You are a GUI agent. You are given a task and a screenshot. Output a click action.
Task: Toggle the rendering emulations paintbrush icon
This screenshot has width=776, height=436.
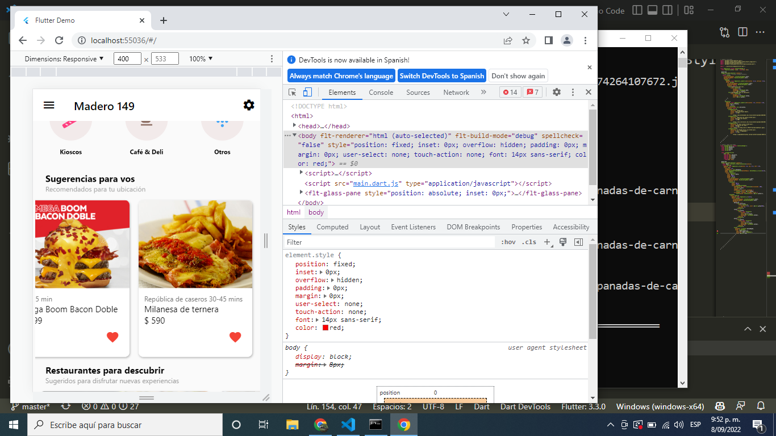[x=563, y=242]
